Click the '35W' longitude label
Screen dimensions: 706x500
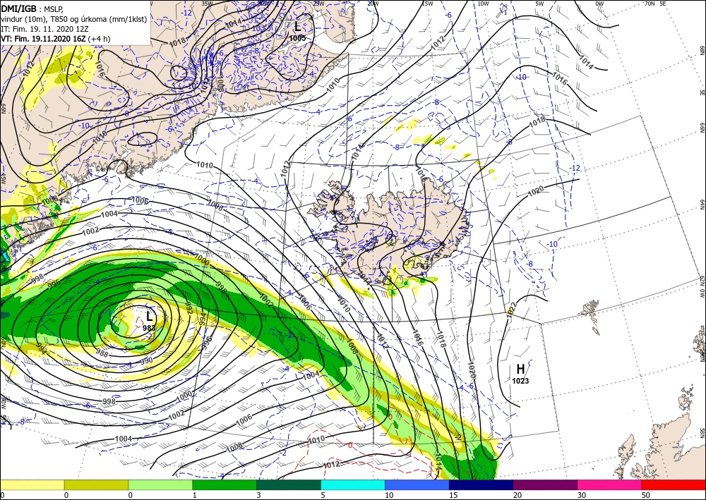[x=206, y=4]
